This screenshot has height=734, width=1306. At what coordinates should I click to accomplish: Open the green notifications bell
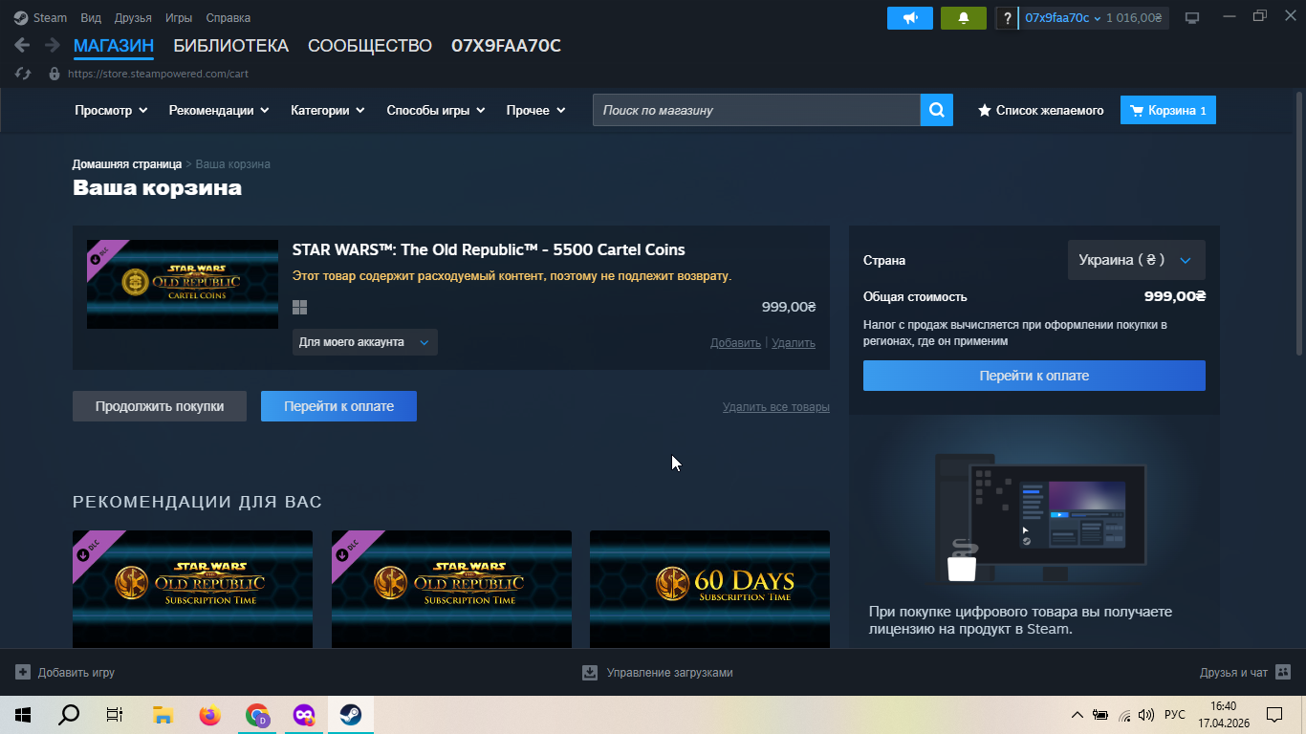click(x=964, y=18)
